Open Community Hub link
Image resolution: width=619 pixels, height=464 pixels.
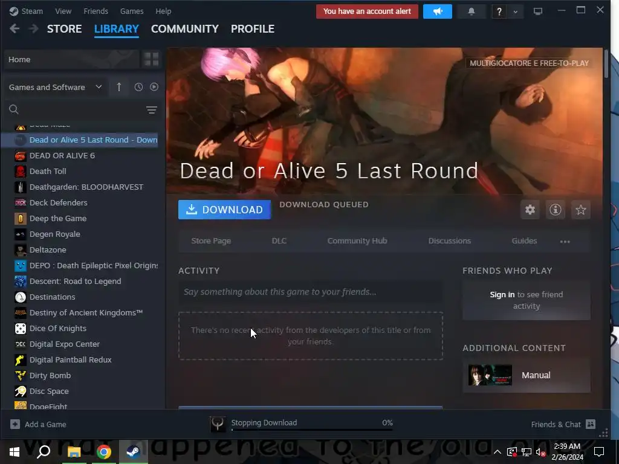[357, 241]
